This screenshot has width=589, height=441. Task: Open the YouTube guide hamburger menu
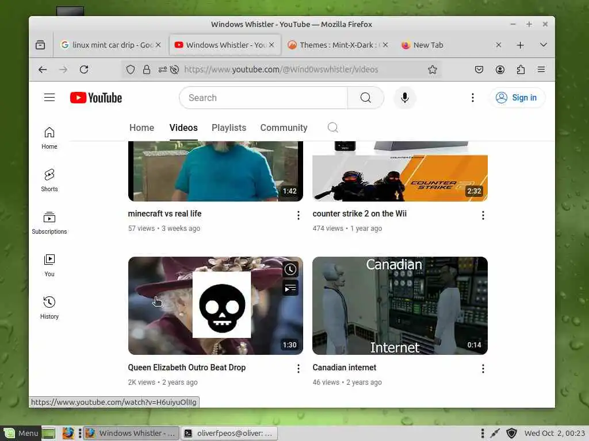pyautogui.click(x=49, y=98)
